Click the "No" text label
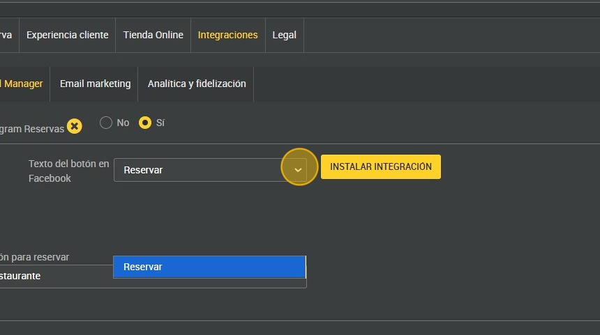The width and height of the screenshot is (600, 335). coord(123,123)
